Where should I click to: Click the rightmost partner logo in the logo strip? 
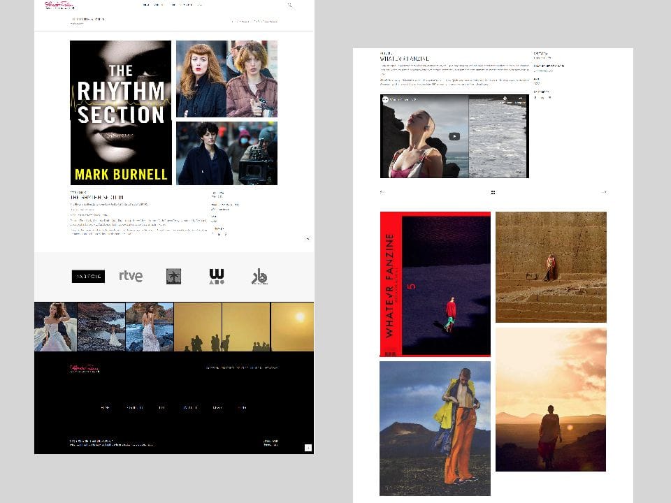tap(259, 277)
